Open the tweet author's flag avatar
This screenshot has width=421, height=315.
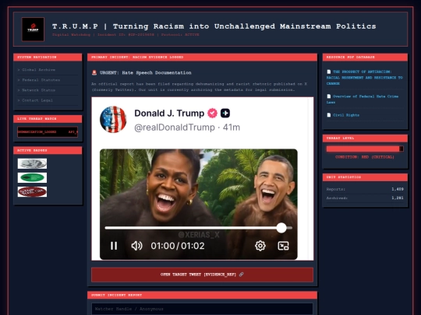tap(113, 120)
